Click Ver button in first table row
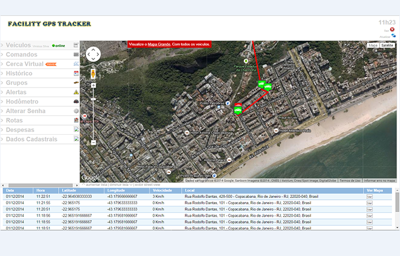Screen dimensions: 400x256 369,197
